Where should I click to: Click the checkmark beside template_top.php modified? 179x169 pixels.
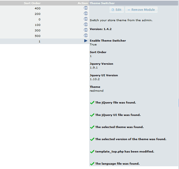(x=92, y=152)
